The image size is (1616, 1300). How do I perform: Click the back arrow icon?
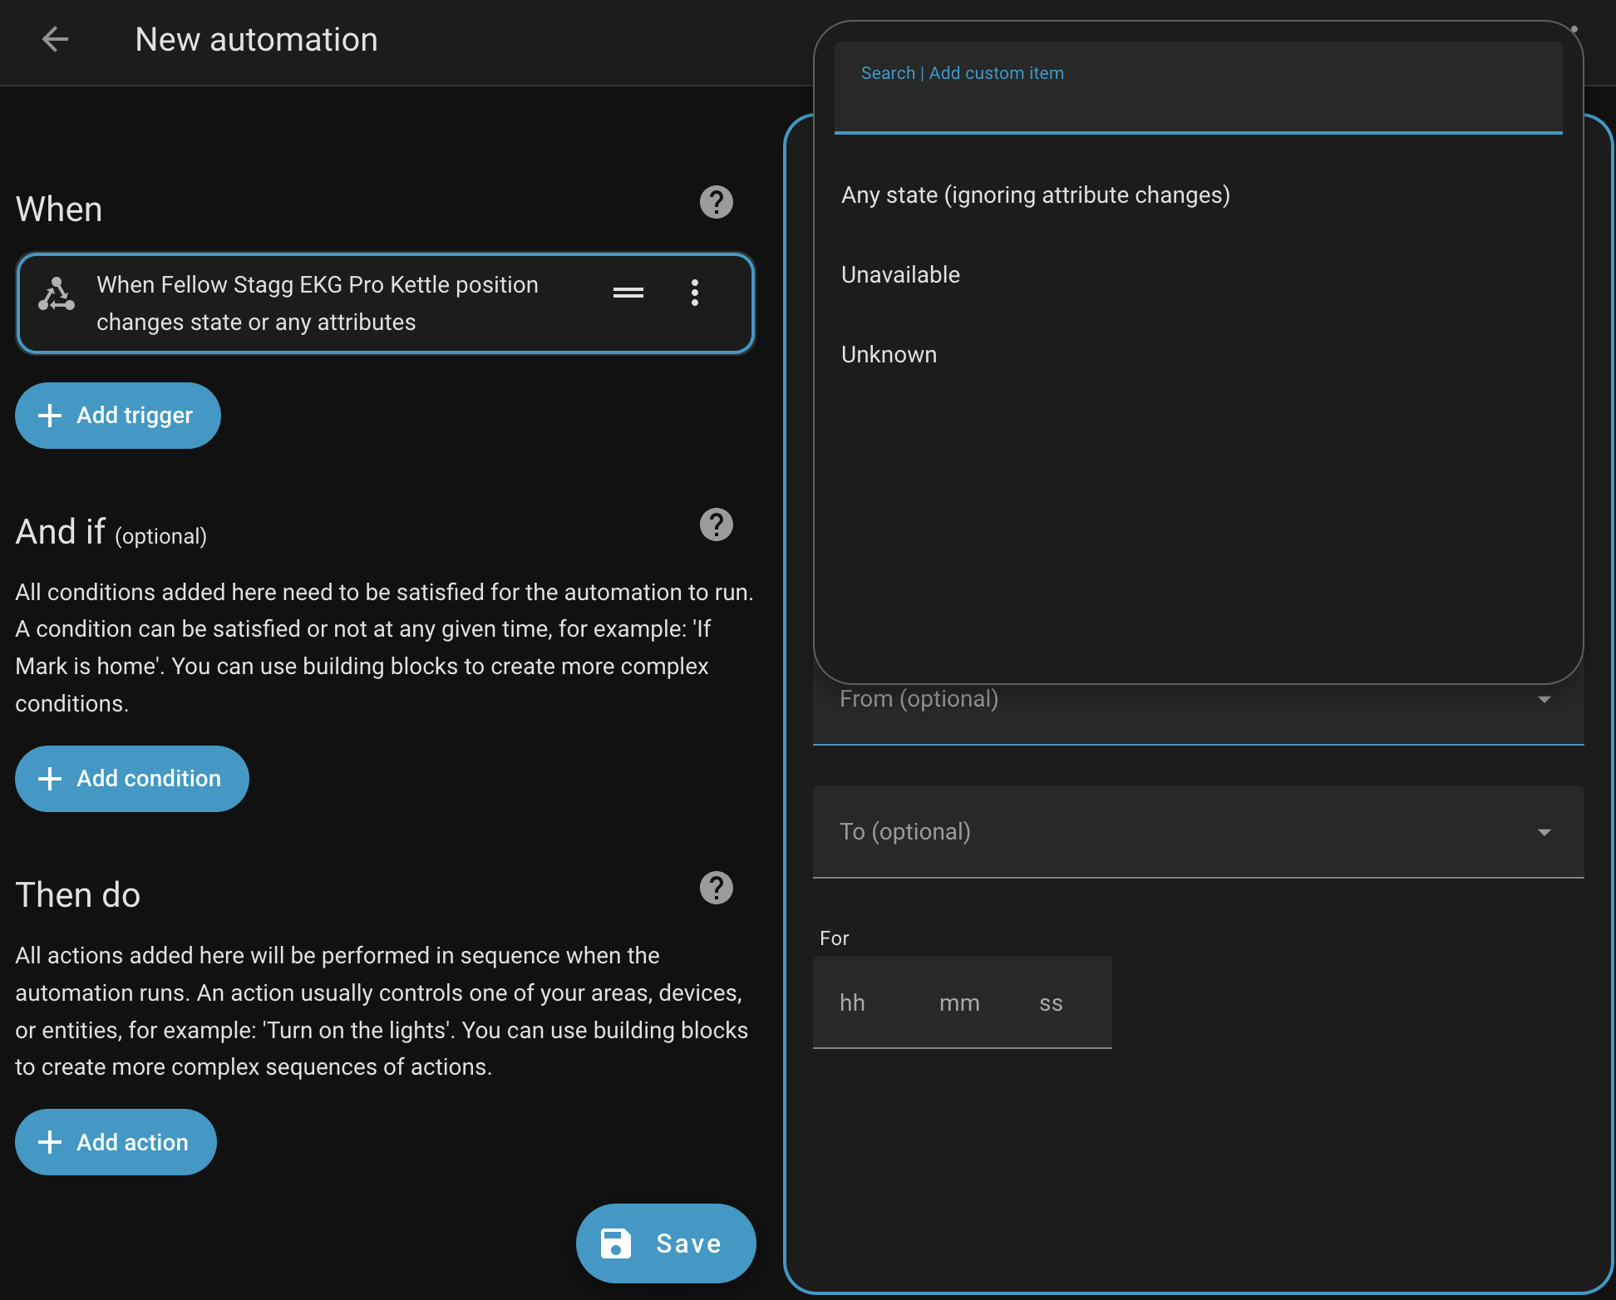point(55,39)
